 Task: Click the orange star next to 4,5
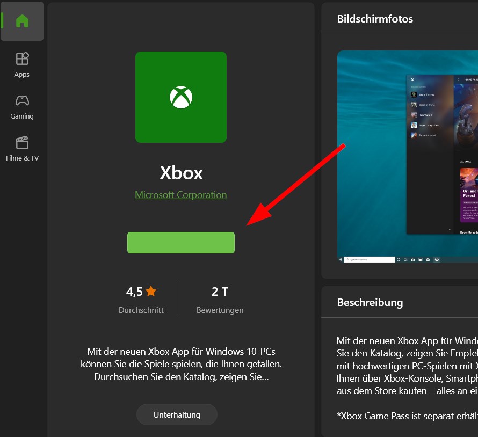tap(151, 292)
